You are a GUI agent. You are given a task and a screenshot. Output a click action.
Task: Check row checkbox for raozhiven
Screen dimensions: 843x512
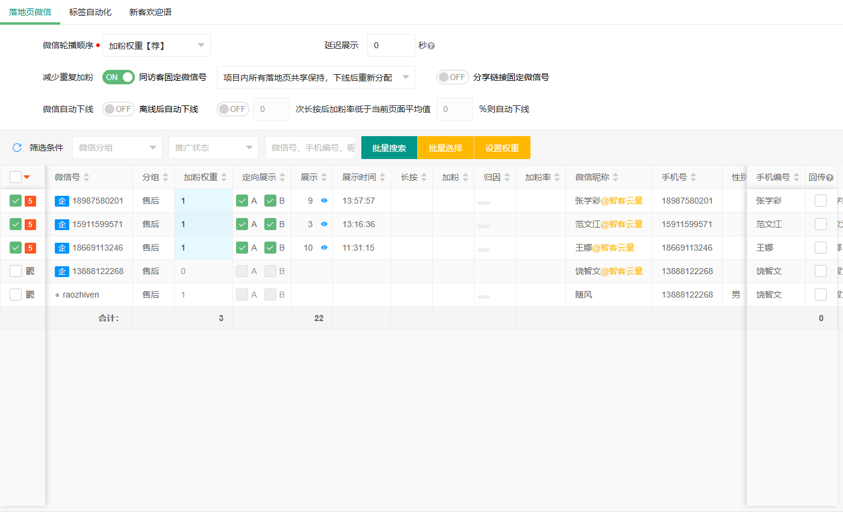(16, 295)
